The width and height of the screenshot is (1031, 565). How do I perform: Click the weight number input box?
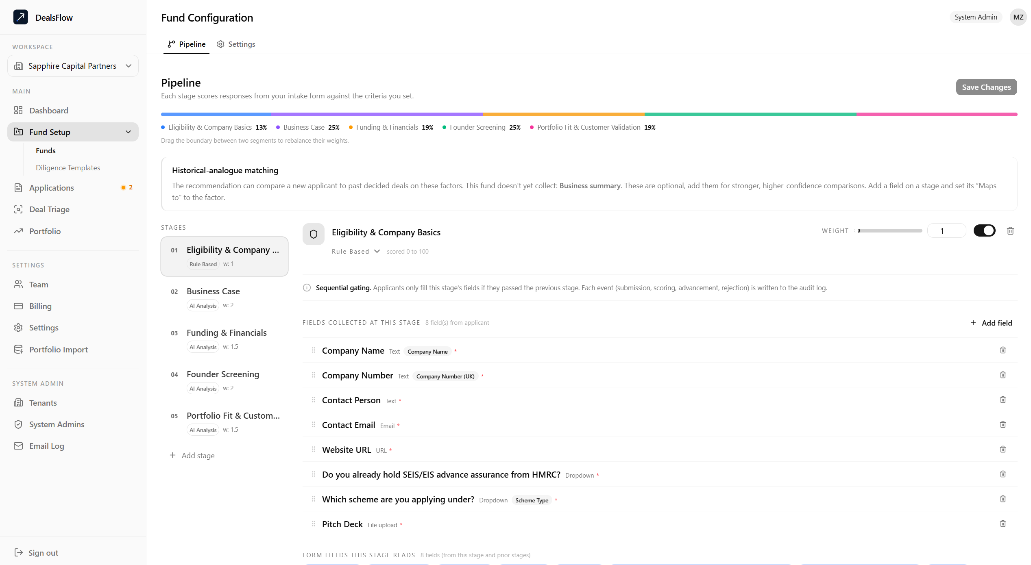click(x=947, y=231)
